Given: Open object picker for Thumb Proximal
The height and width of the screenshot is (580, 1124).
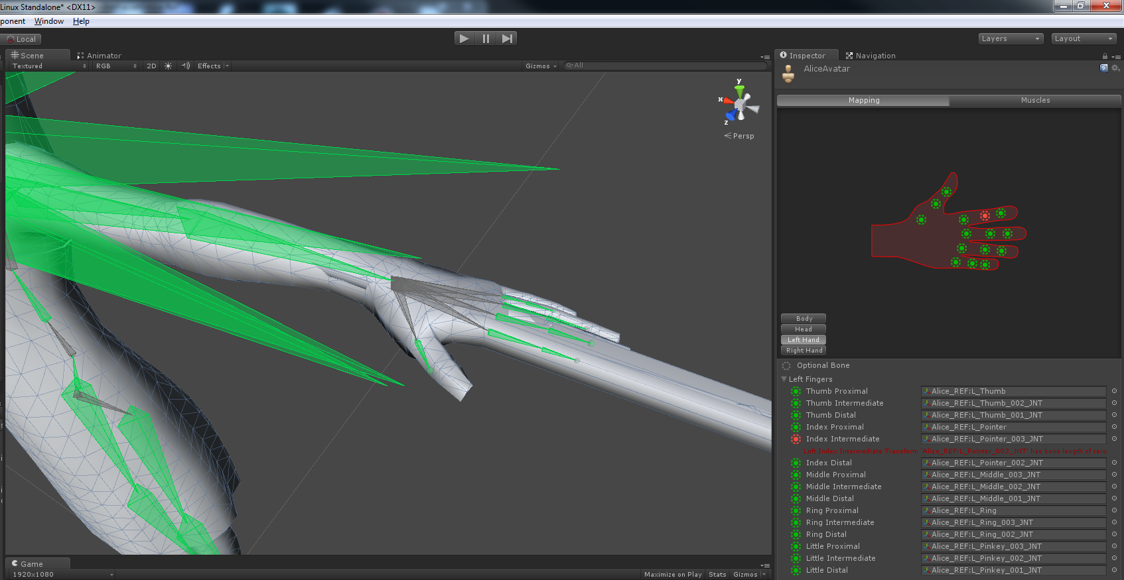Looking at the screenshot, I should pos(1114,391).
